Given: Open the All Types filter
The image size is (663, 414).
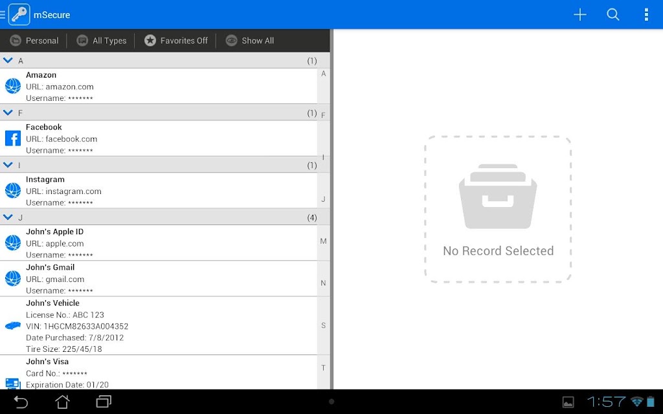Looking at the screenshot, I should click(102, 41).
